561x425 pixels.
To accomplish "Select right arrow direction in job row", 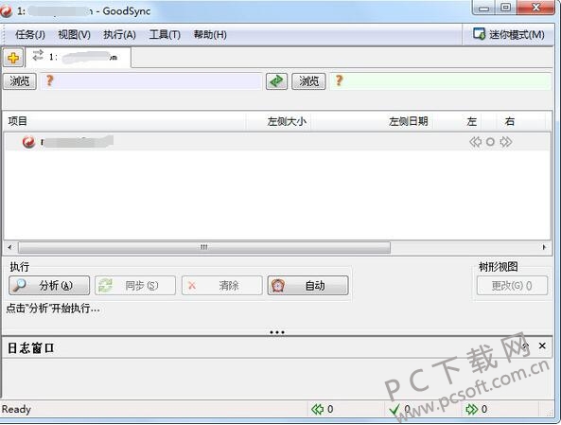I will point(505,142).
